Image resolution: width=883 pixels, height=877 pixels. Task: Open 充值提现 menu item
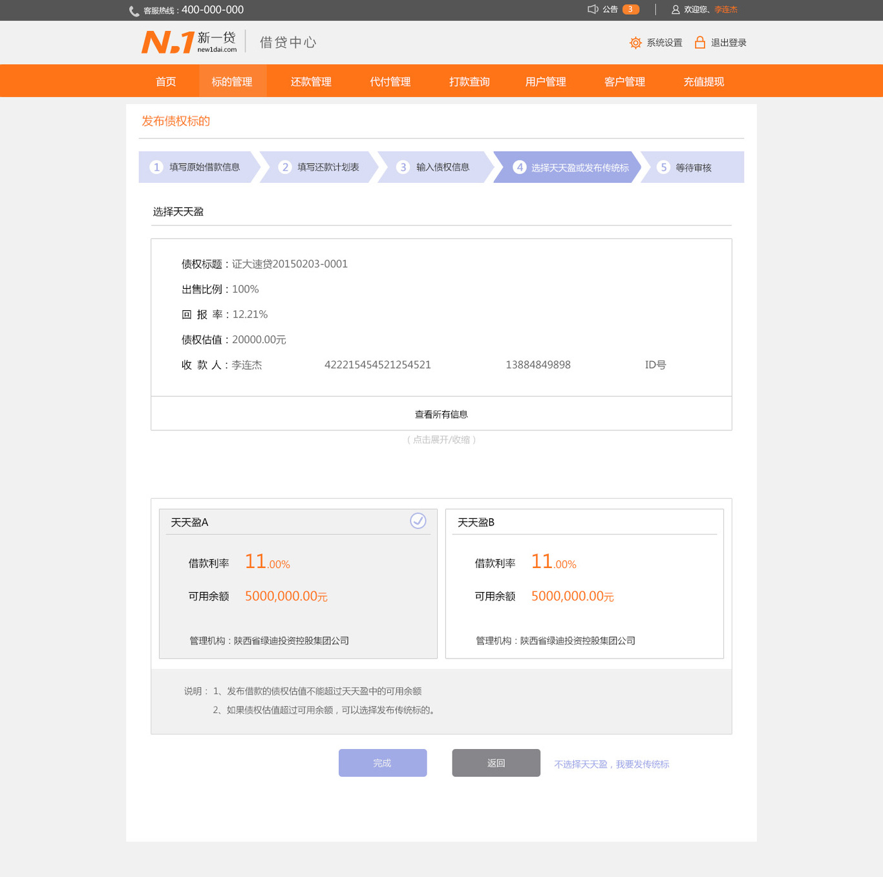[x=704, y=81]
